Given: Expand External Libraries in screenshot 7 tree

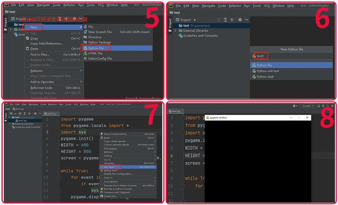Looking at the screenshot, I should tap(10, 124).
